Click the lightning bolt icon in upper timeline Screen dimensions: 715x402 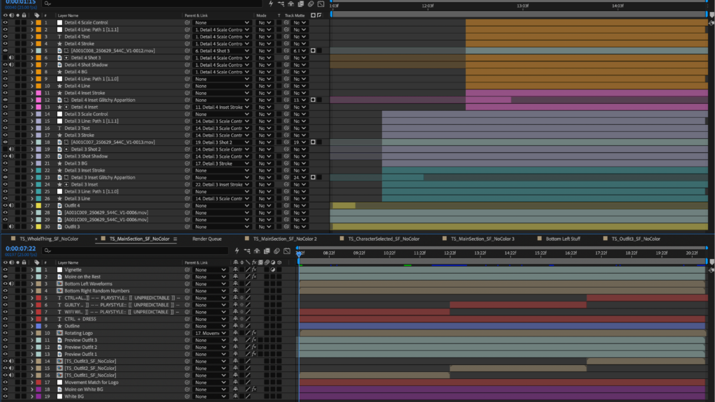pos(271,3)
